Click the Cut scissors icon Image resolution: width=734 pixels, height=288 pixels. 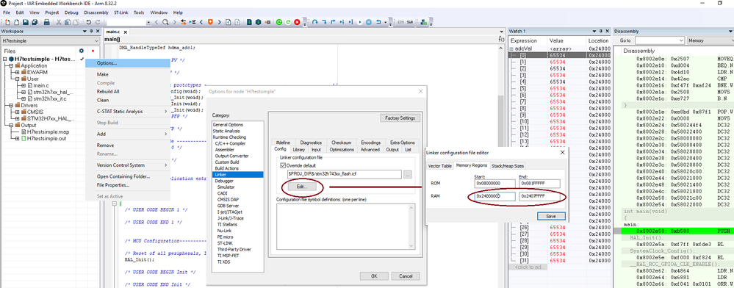[59, 22]
